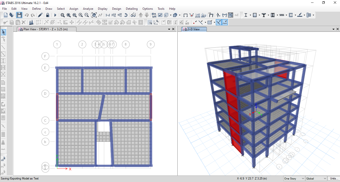This screenshot has height=182, width=340.
Task: Click the Undo arrow icon
Action: (26, 15)
